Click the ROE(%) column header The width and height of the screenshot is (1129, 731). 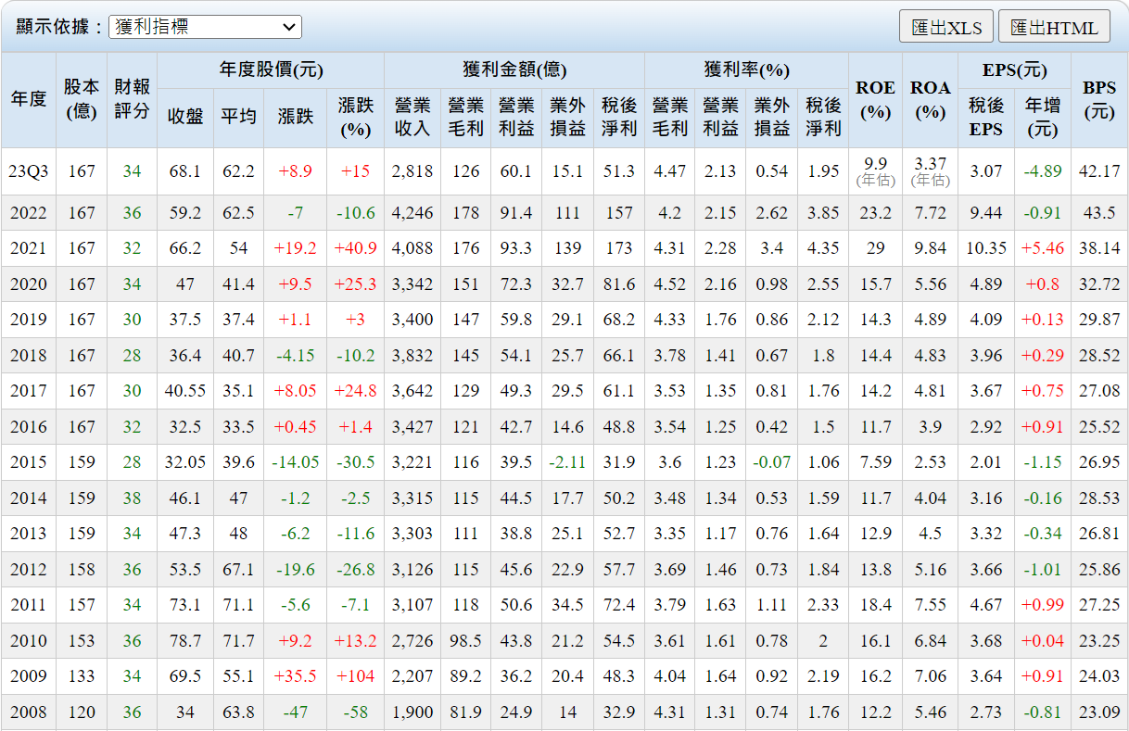tap(875, 99)
